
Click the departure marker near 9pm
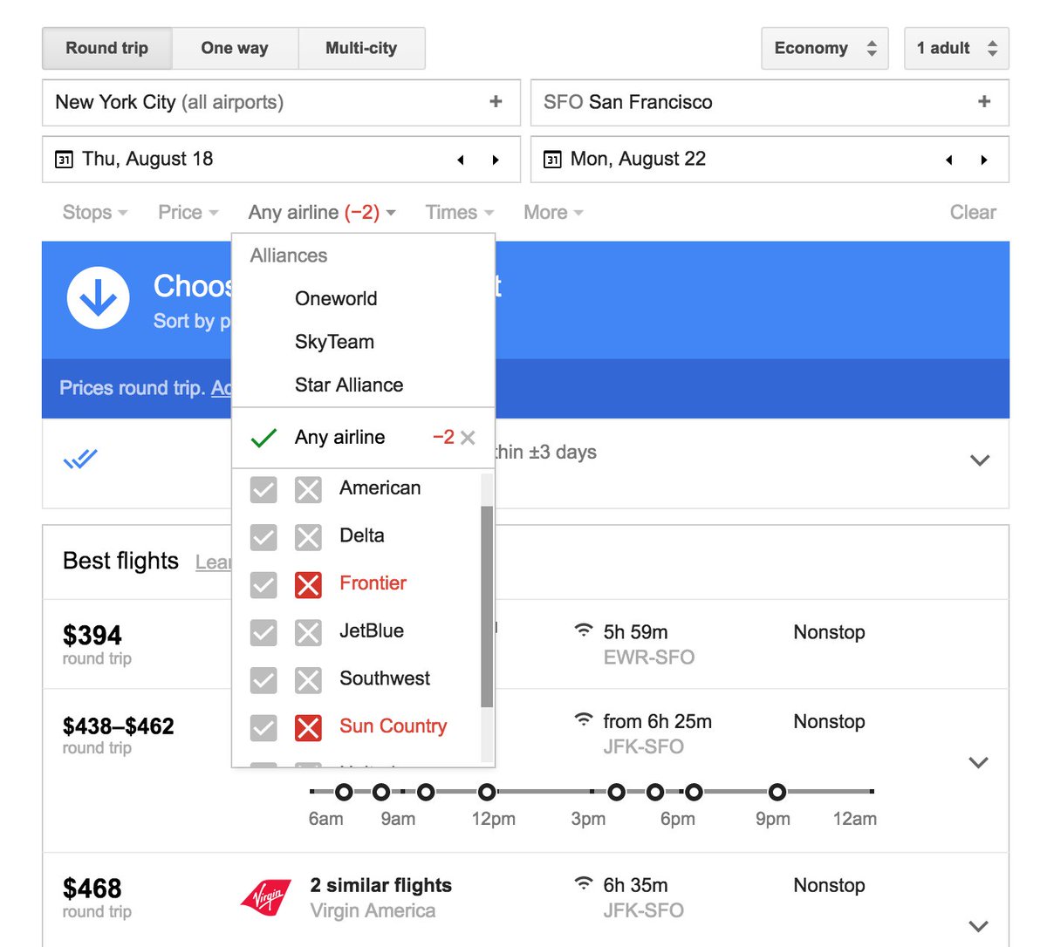[777, 792]
